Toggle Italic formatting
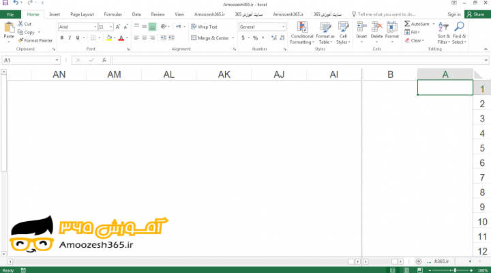 tap(70, 38)
